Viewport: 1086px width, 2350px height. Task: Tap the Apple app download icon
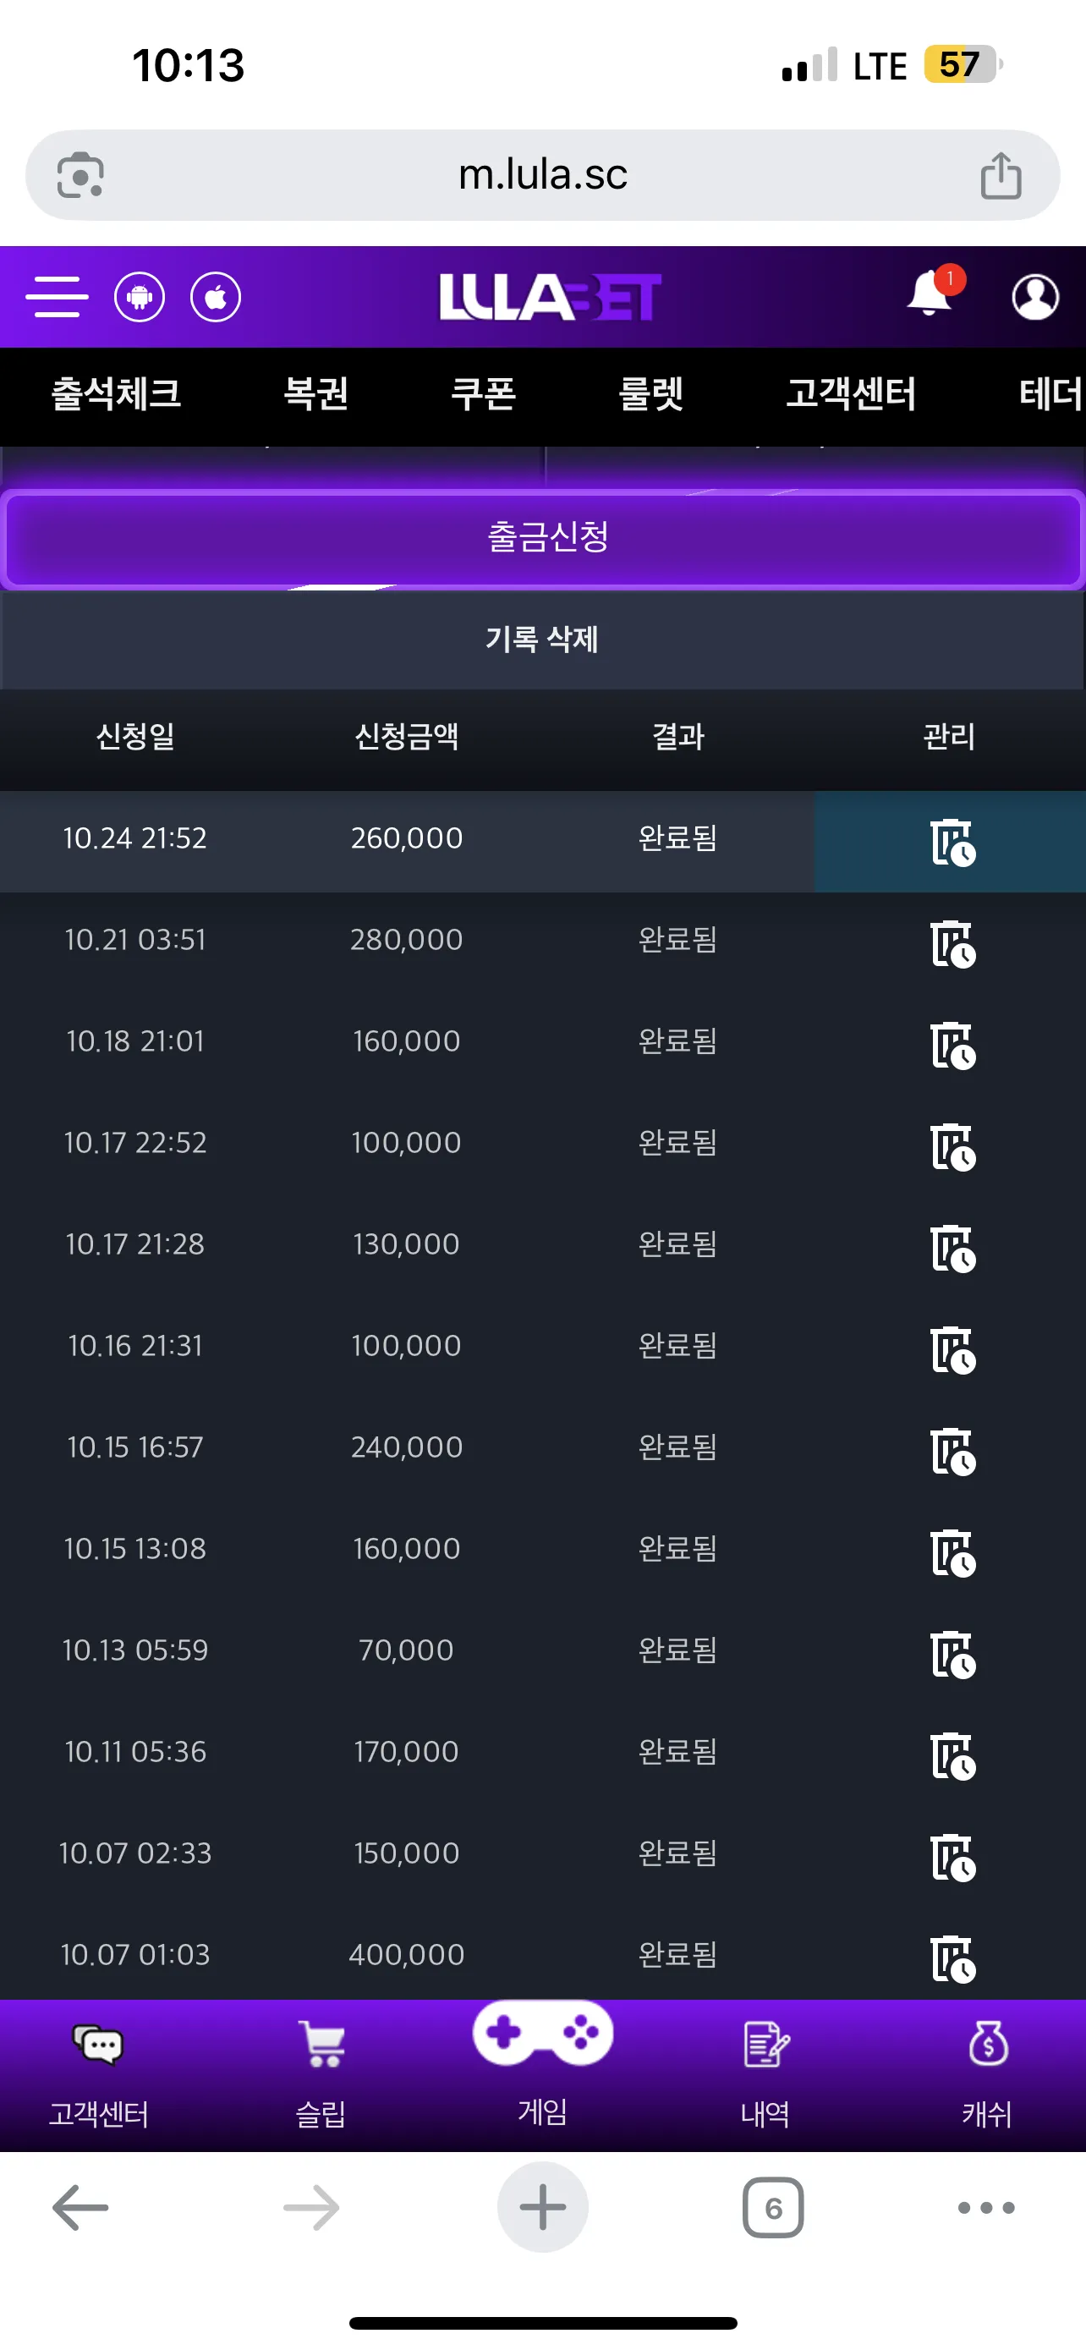point(215,298)
